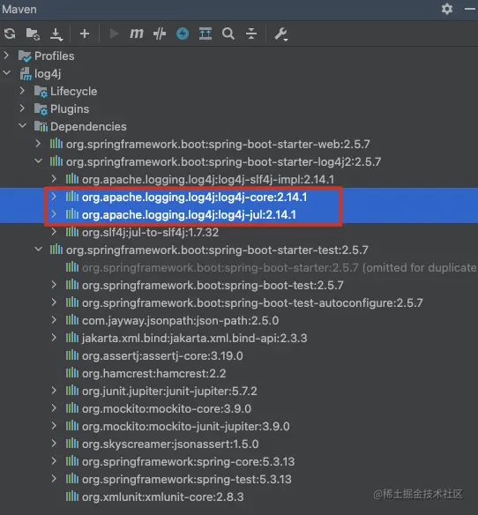
Task: Hide the Maven tool window
Action: pyautogui.click(x=470, y=9)
